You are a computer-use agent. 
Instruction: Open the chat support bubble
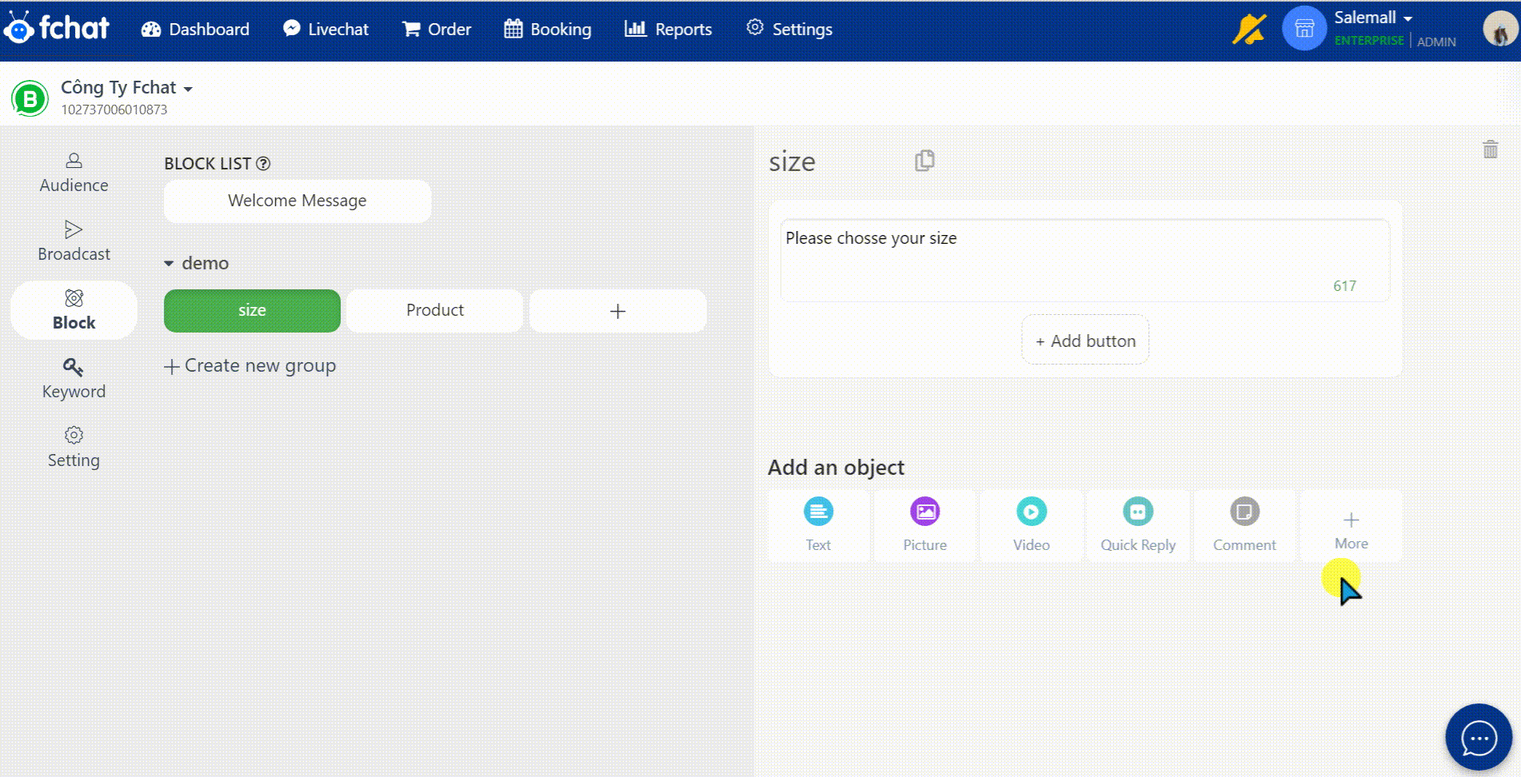click(x=1479, y=737)
